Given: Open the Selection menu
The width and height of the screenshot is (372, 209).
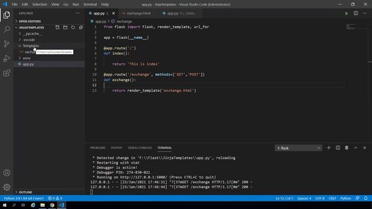Looking at the screenshot, I should coord(40,4).
